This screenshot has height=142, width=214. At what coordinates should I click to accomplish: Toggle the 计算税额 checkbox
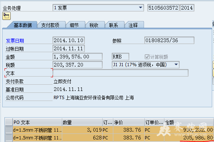(147, 57)
